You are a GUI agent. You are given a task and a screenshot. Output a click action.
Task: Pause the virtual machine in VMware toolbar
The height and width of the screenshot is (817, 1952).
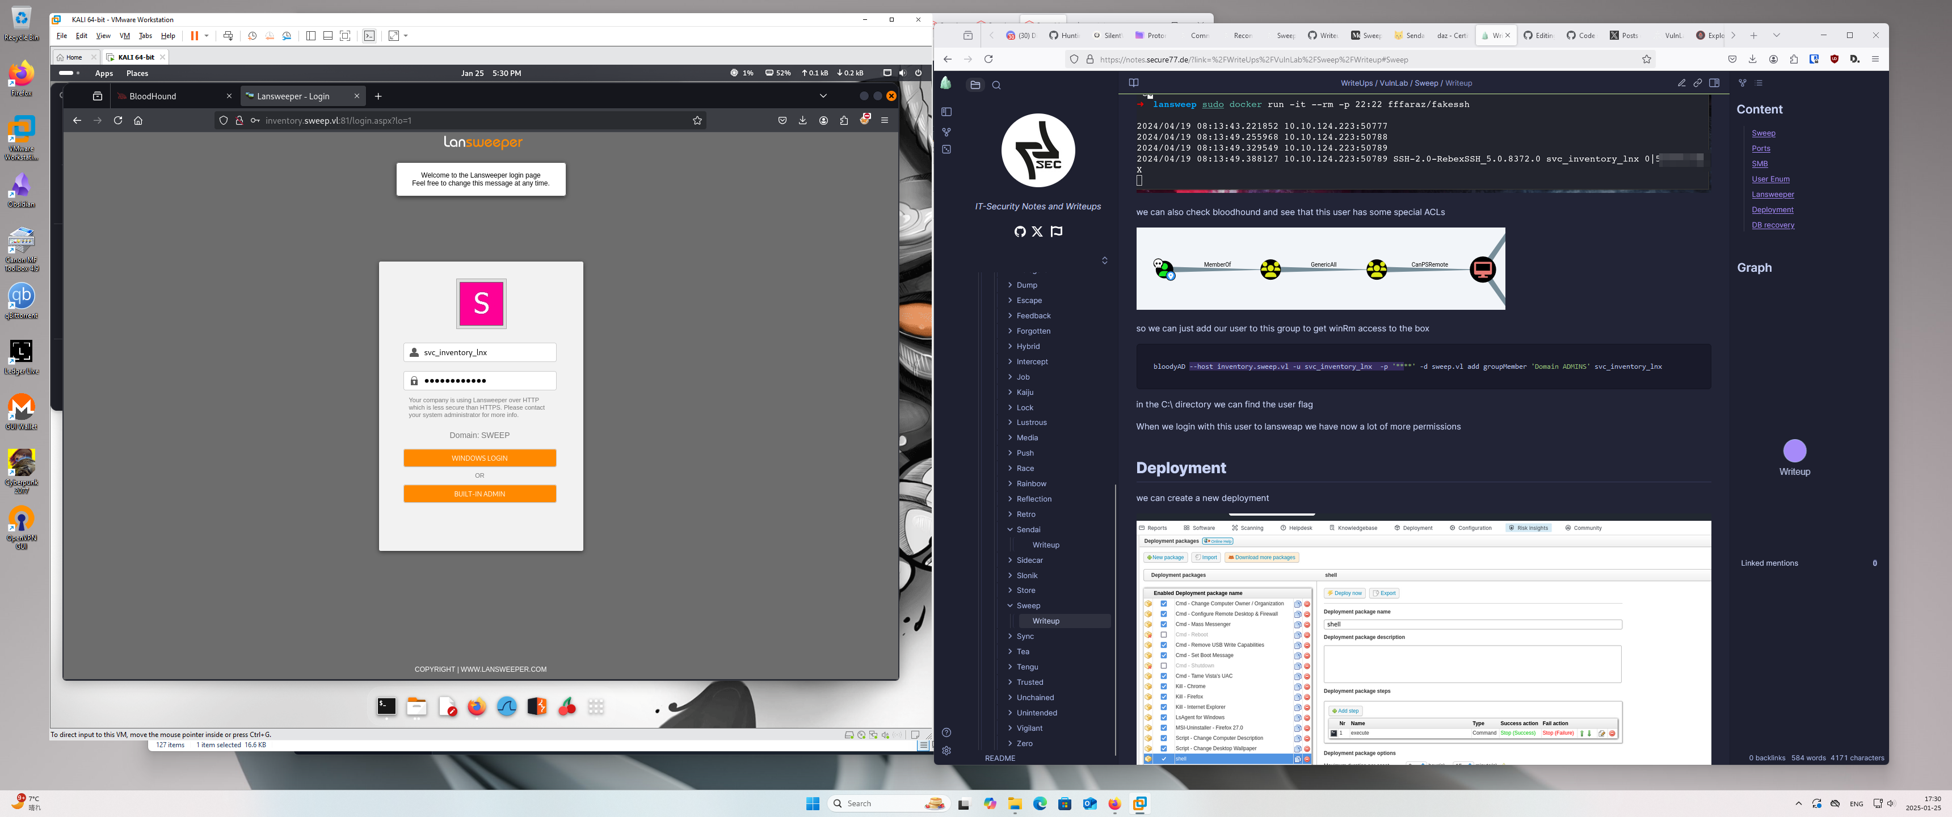pyautogui.click(x=194, y=36)
